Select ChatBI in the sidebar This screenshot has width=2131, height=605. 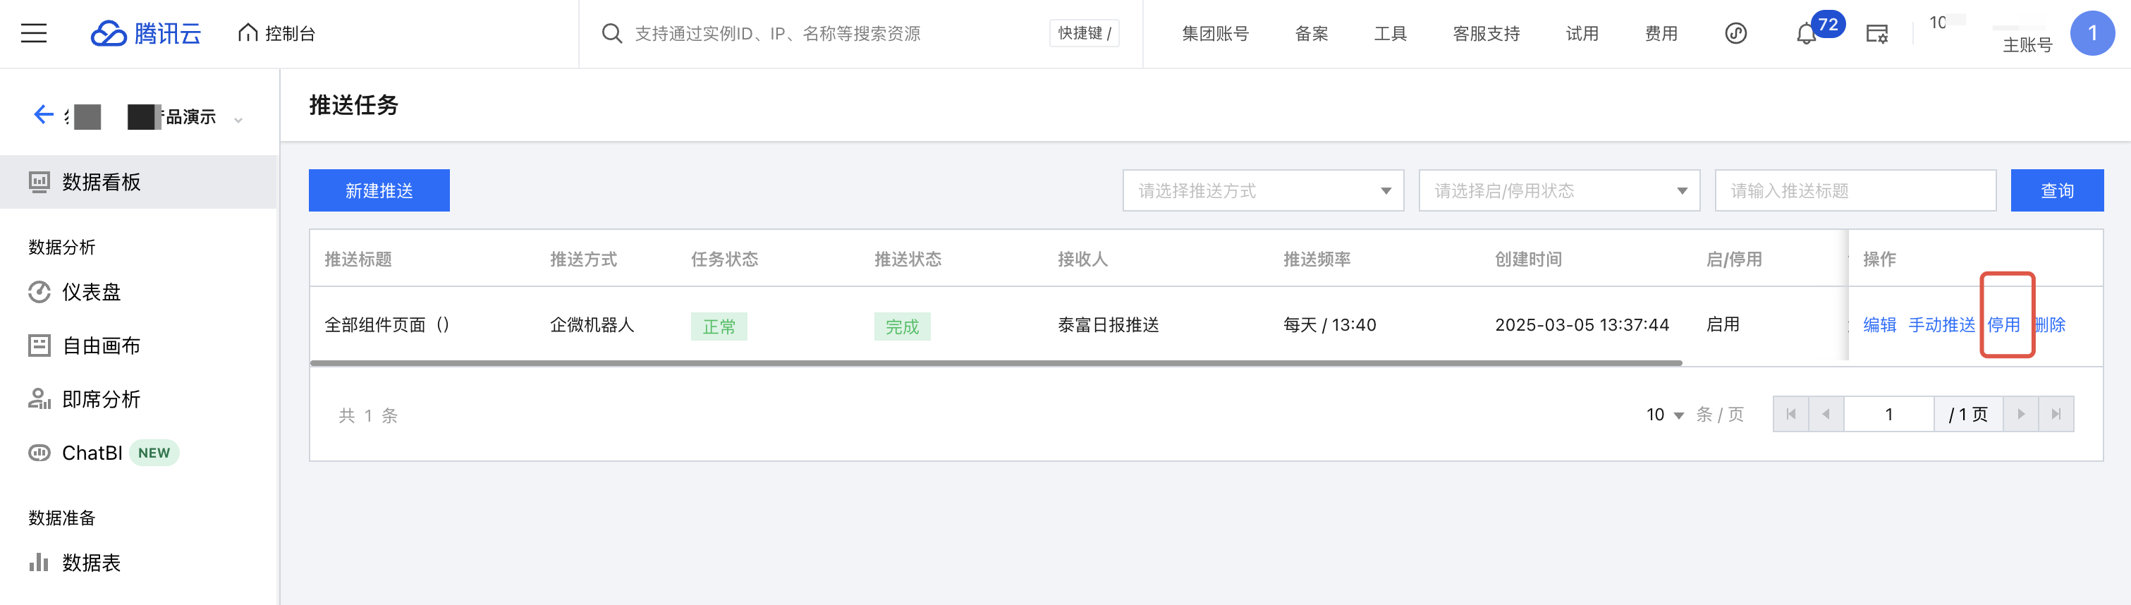pyautogui.click(x=92, y=453)
